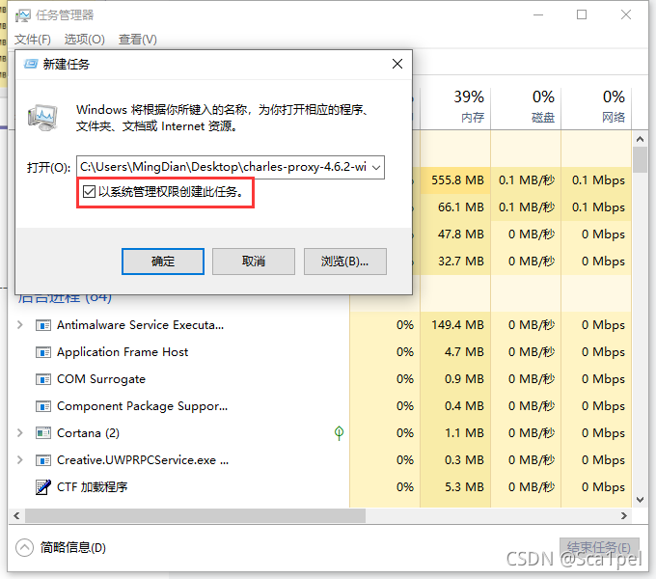Select the Component Package Suppor... process name
Screen dimensions: 656x579
tap(142, 406)
